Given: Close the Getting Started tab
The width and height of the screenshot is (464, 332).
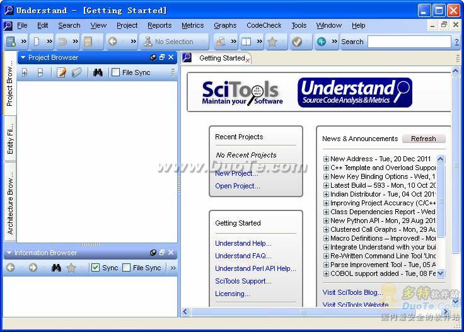Looking at the screenshot, I should coord(248,60).
